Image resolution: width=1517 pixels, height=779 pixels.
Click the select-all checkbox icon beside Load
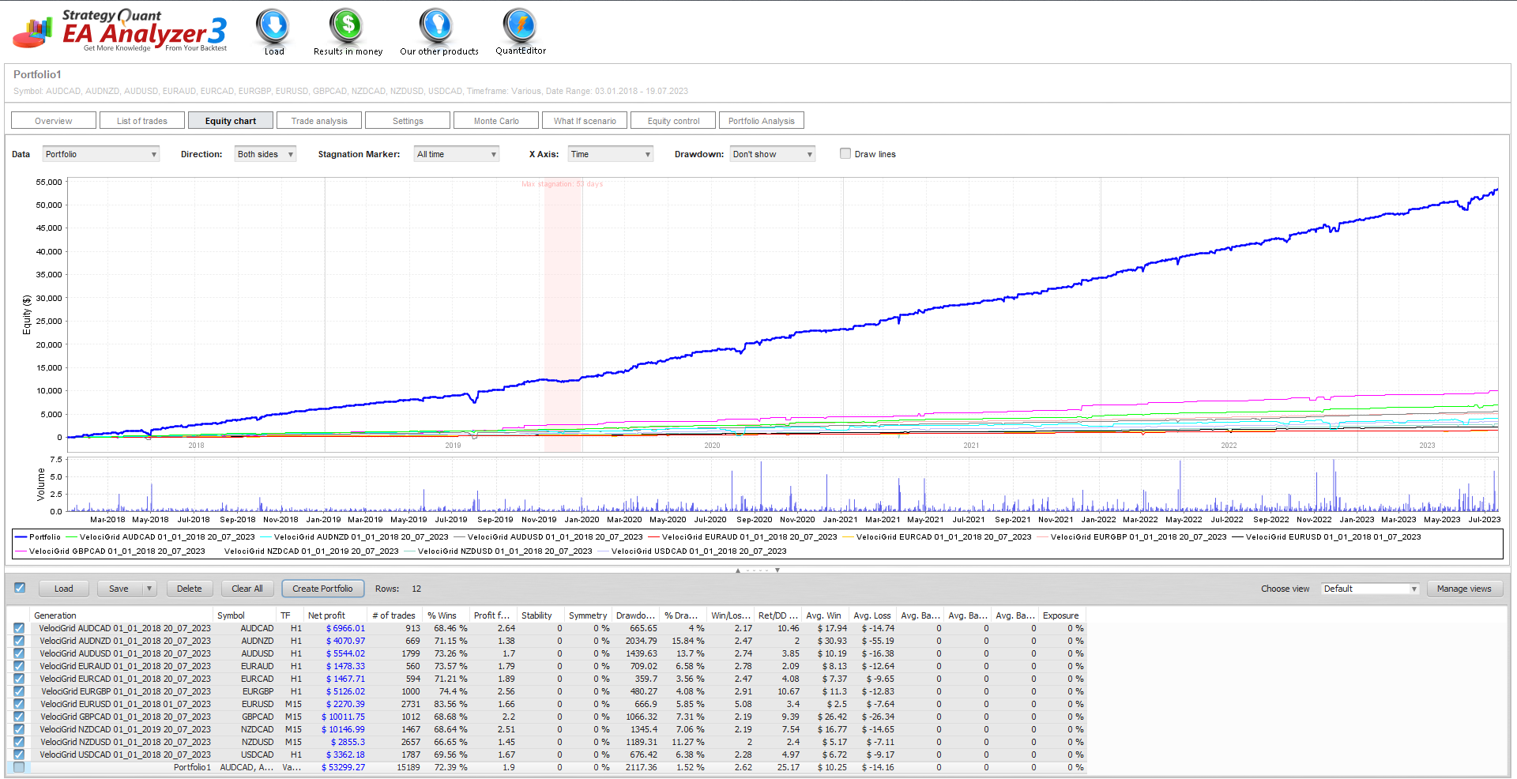(20, 588)
